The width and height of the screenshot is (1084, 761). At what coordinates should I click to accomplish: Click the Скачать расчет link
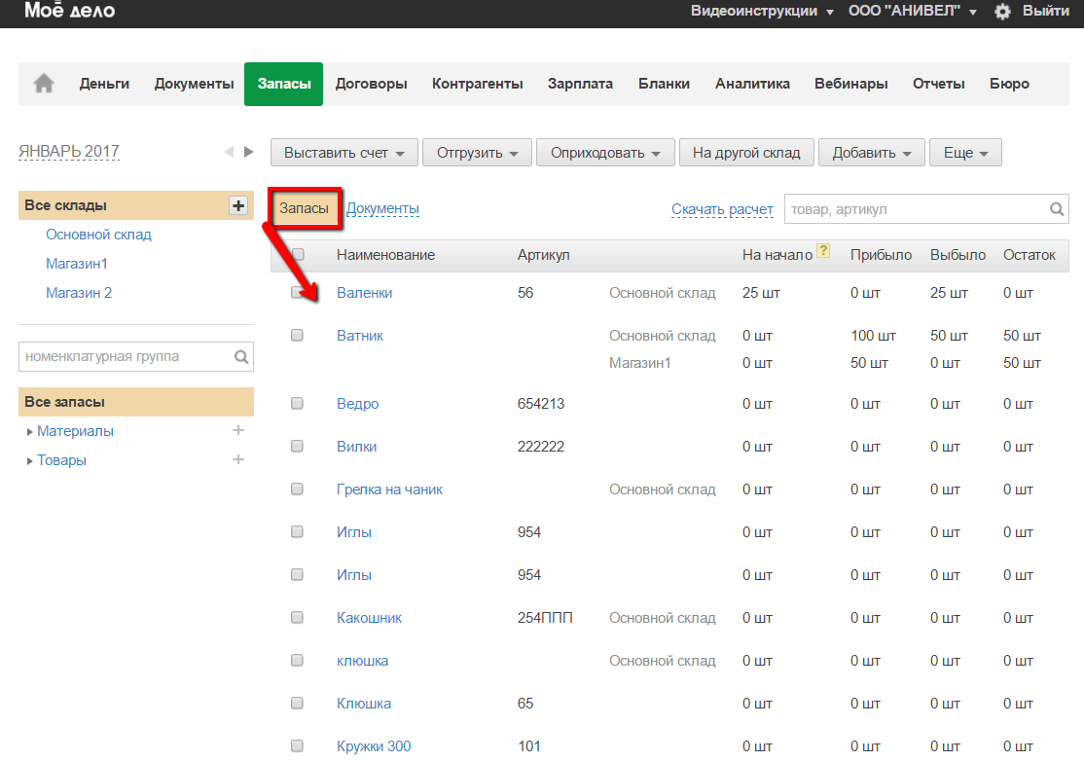(x=722, y=209)
